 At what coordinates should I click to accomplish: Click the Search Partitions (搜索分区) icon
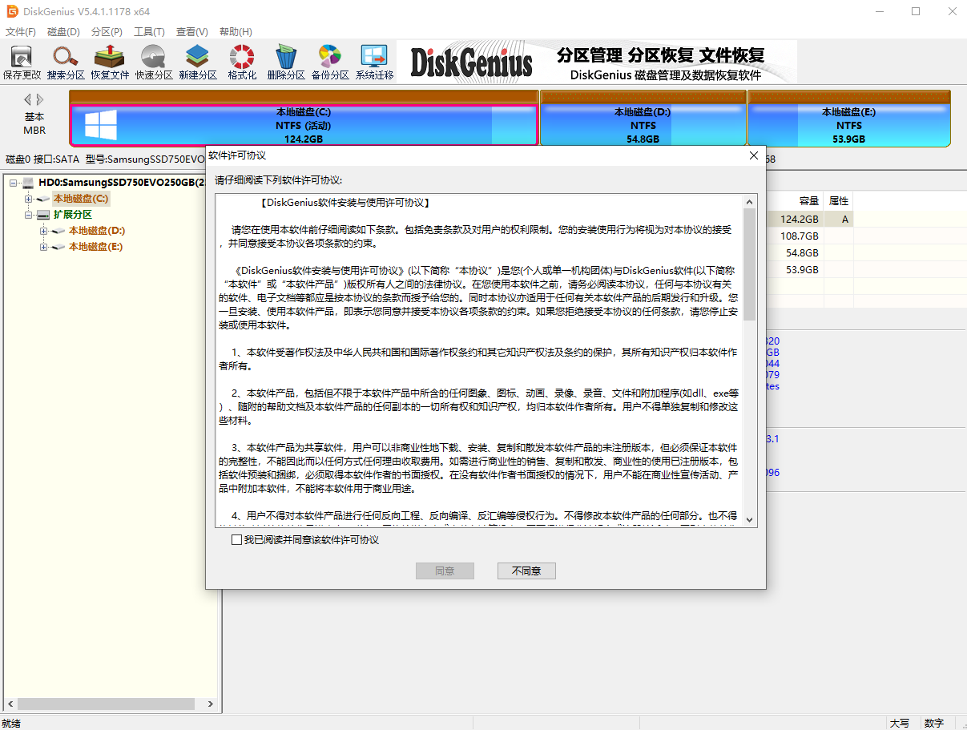66,62
